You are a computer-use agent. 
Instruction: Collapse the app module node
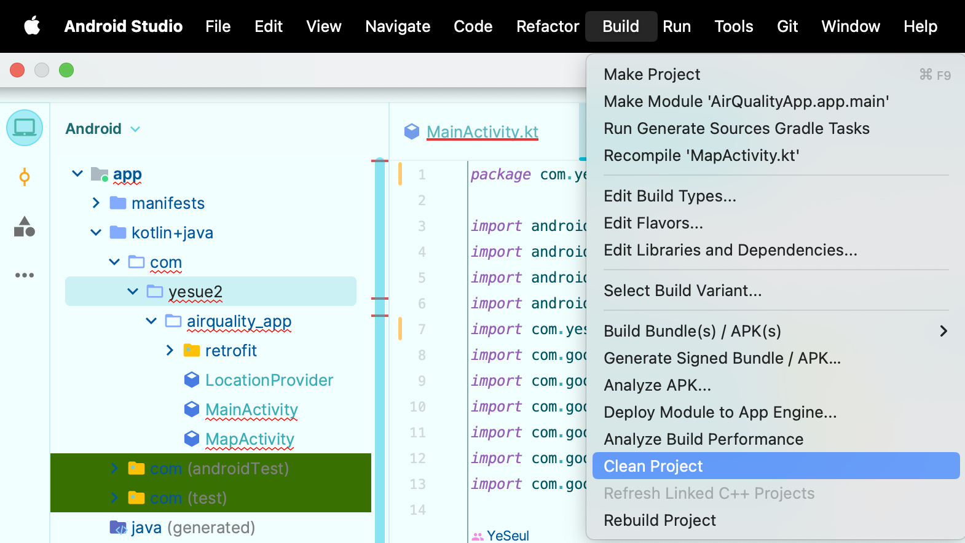click(77, 174)
